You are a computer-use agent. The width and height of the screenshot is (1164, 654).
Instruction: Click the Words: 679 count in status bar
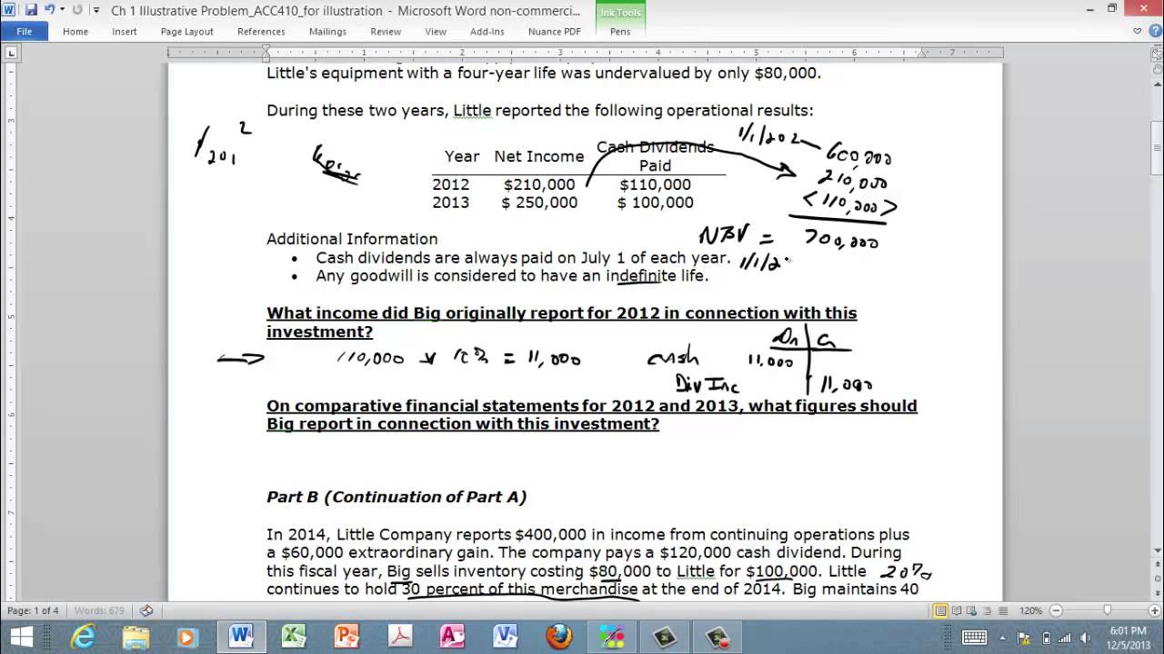(x=99, y=610)
